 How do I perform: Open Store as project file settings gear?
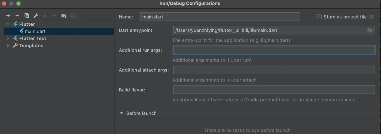click(x=371, y=17)
